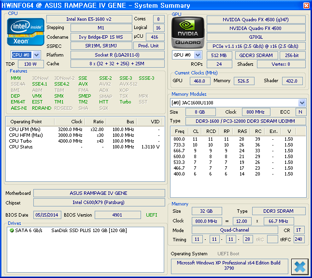Click the command rate value 1T
Viewport: 312px width, 278px height.
[x=299, y=230]
